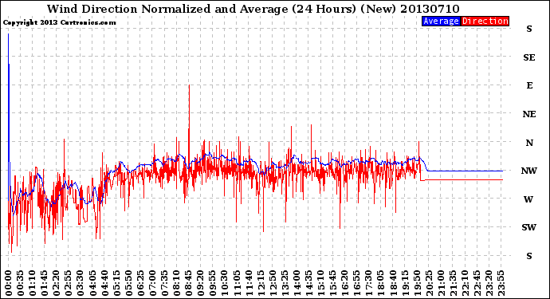This screenshot has width=550, height=299.
Task: Click the 02:55 time axis label
Action: (x=69, y=283)
